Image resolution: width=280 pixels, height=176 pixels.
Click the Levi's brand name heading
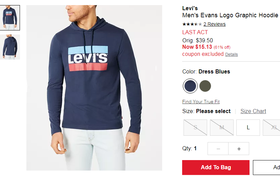point(190,8)
